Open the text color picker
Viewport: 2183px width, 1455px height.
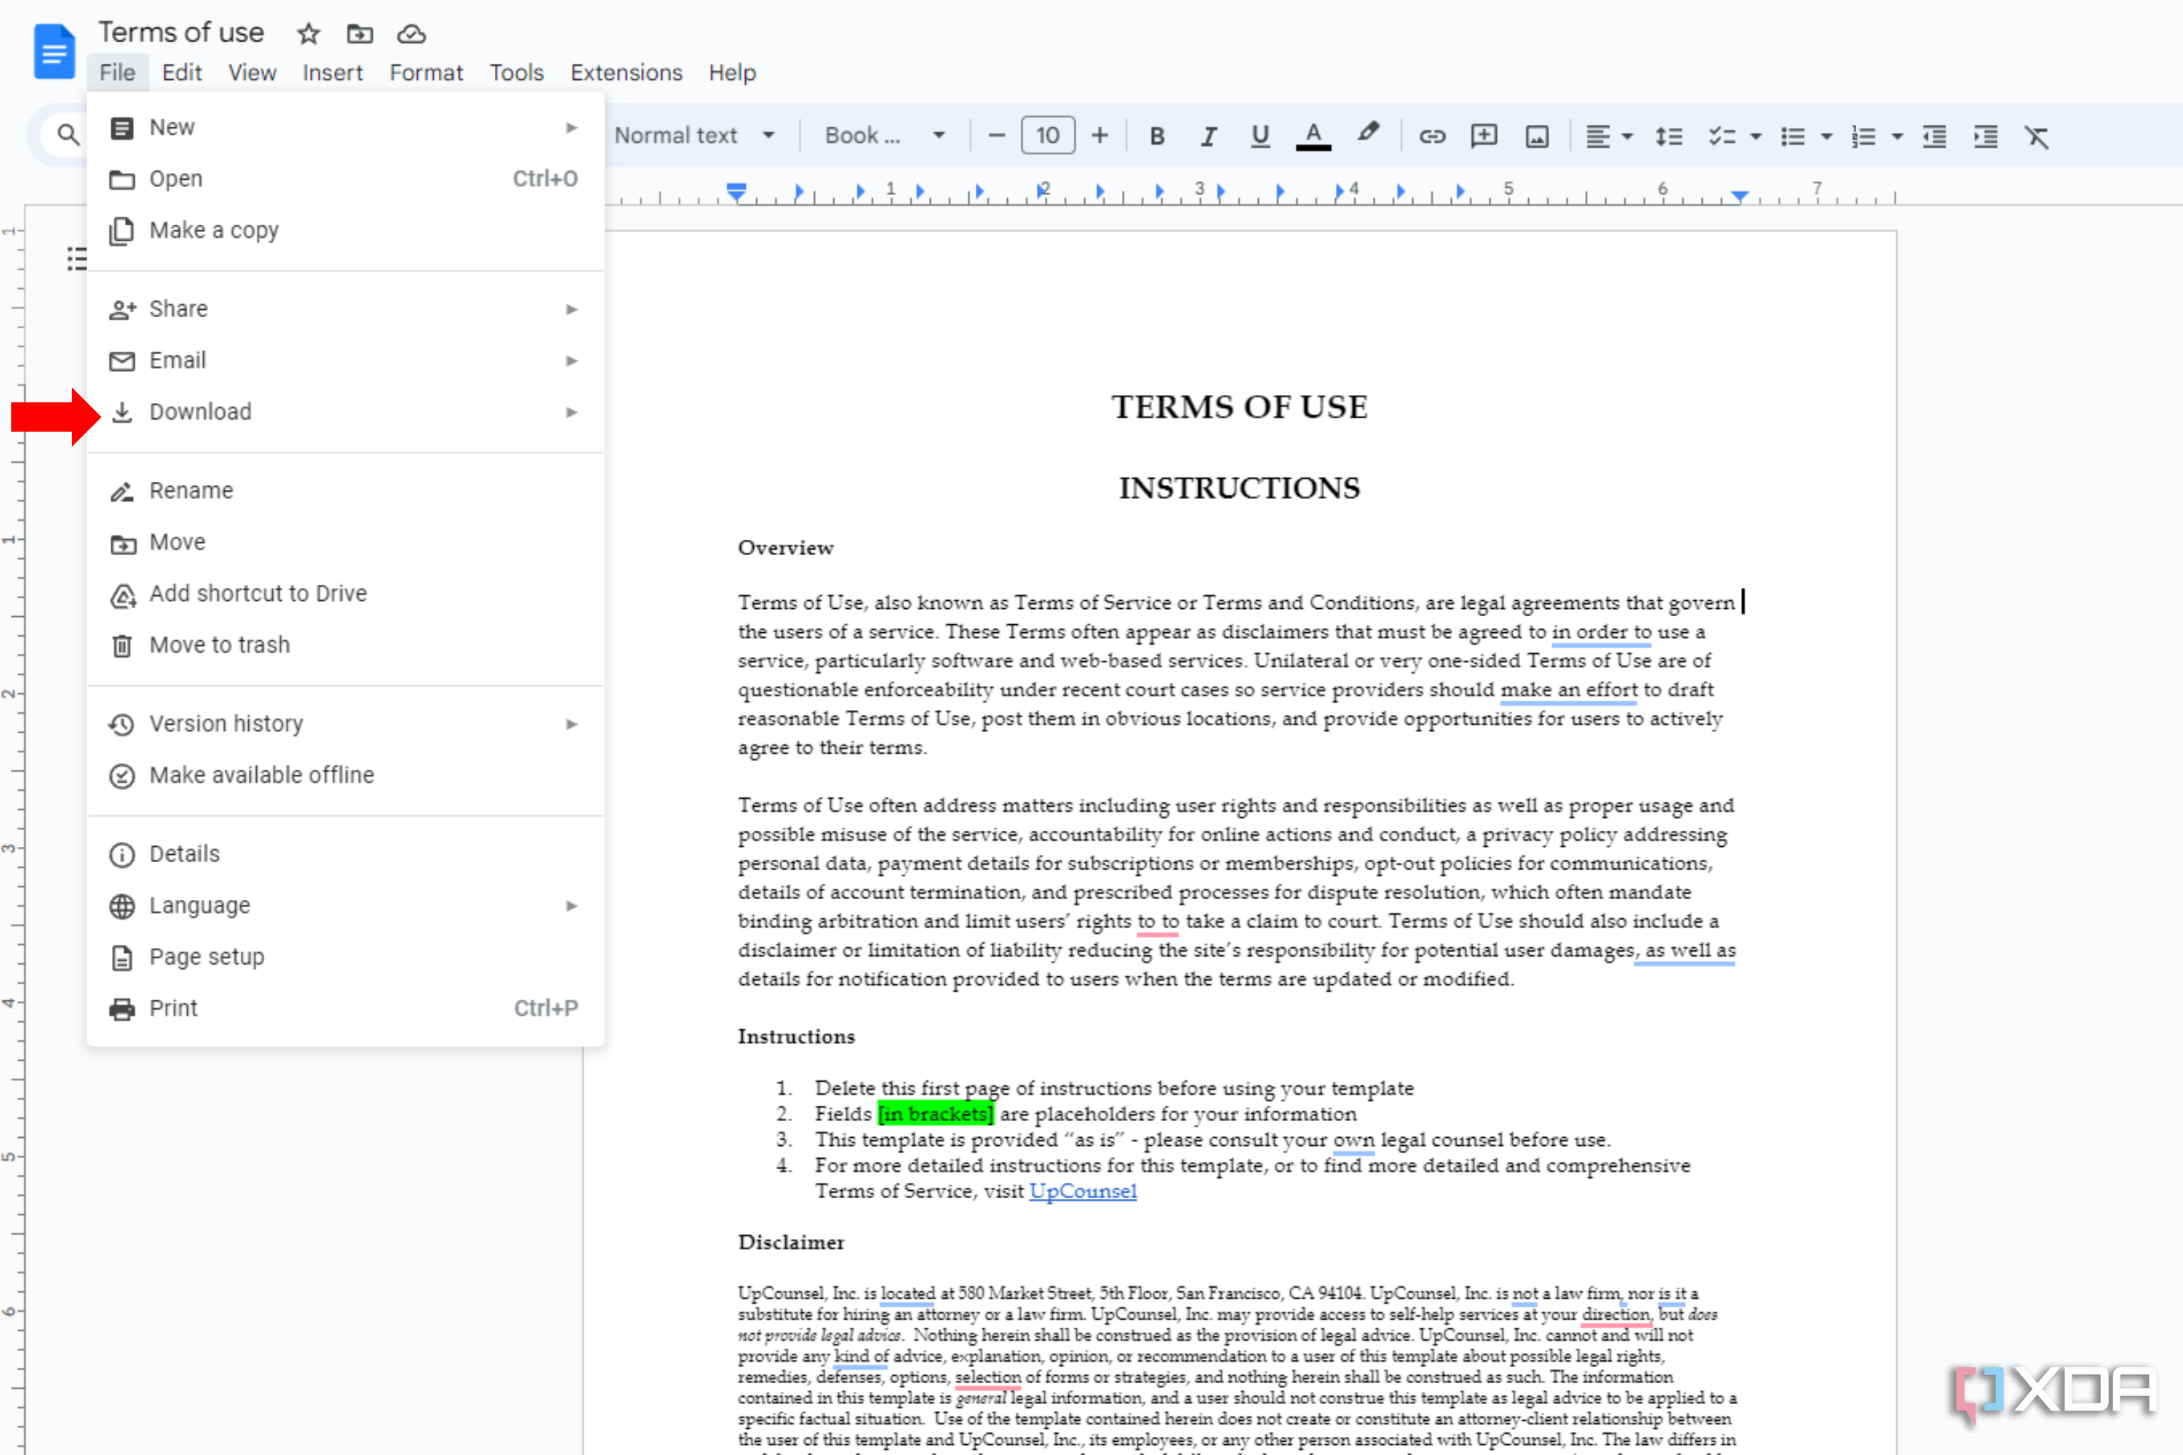tap(1313, 135)
